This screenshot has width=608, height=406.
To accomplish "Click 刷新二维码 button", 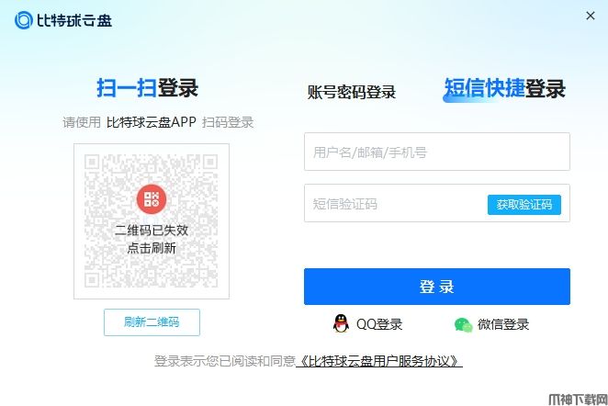I will coord(152,322).
